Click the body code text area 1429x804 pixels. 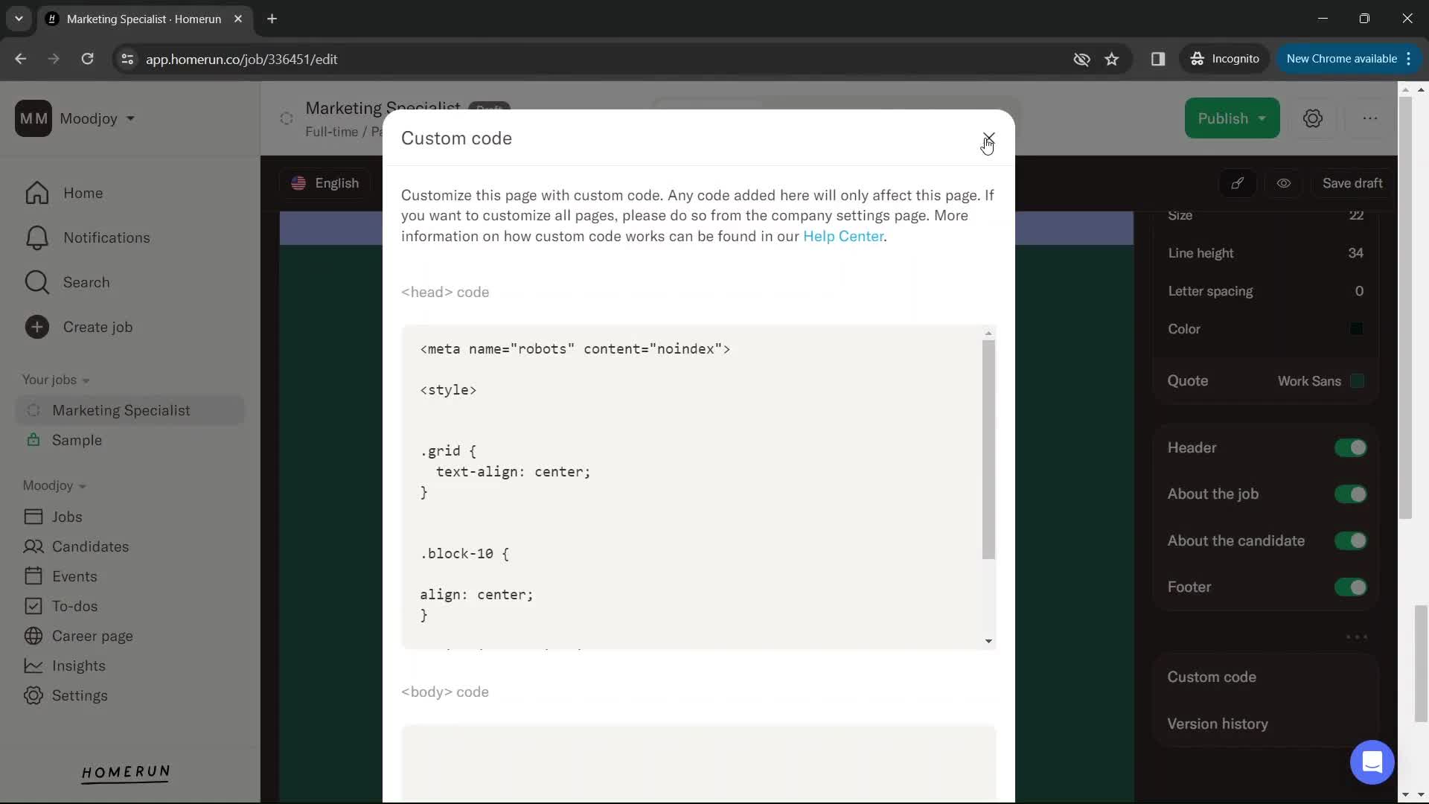tap(698, 764)
